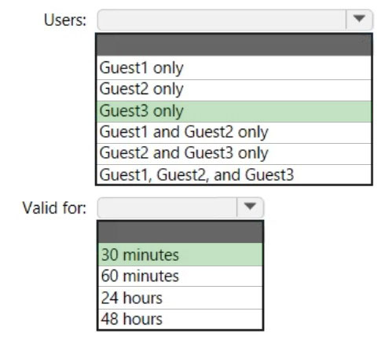Viewport: 381px width, 337px height.
Task: Select Guest2 only option
Action: pyautogui.click(x=234, y=90)
